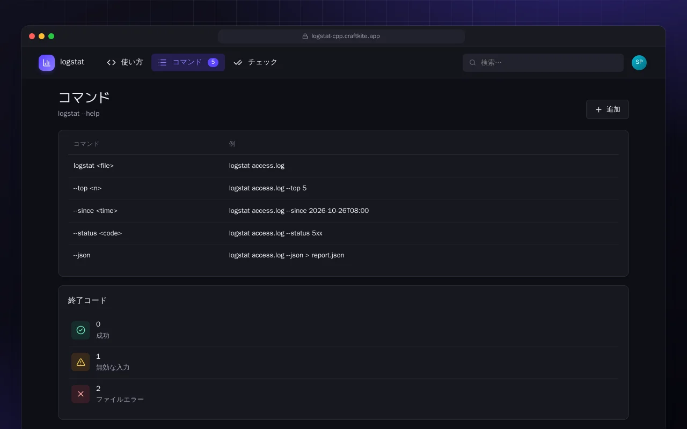Image resolution: width=687 pixels, height=429 pixels.
Task: Select the '--json' command cell
Action: click(x=82, y=255)
